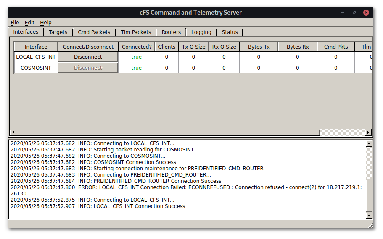Click the COSMOSINT Disconnect button
This screenshot has width=383, height=239.
[88, 68]
